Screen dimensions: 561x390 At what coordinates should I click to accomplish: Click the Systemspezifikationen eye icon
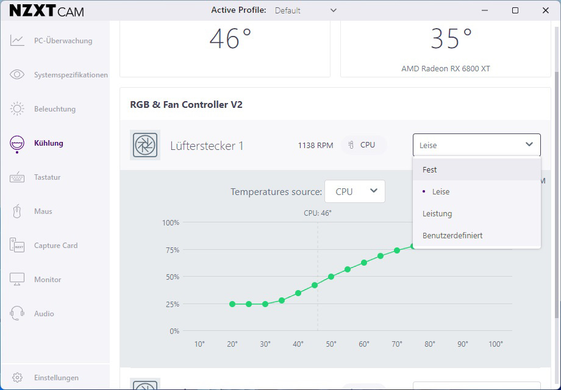17,74
